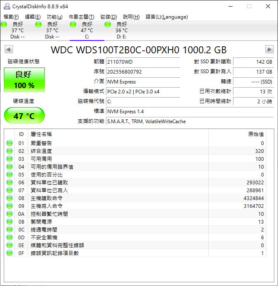Click the power on count value 13 次
The width and height of the screenshot is (278, 286).
point(253,92)
